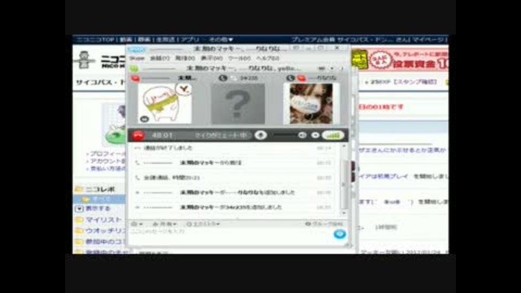Click the speaker volume icon in the call bar
Image resolution: width=521 pixels, height=293 pixels.
coord(302,135)
